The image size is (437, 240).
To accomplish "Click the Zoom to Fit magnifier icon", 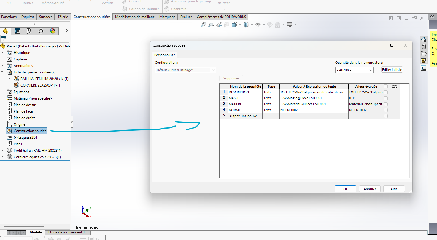I will click(x=204, y=25).
